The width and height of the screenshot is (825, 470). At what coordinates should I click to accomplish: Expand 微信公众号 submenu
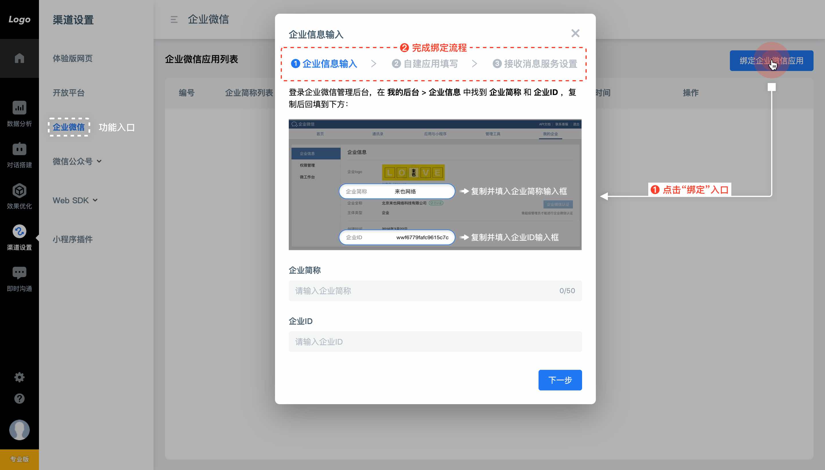point(77,161)
